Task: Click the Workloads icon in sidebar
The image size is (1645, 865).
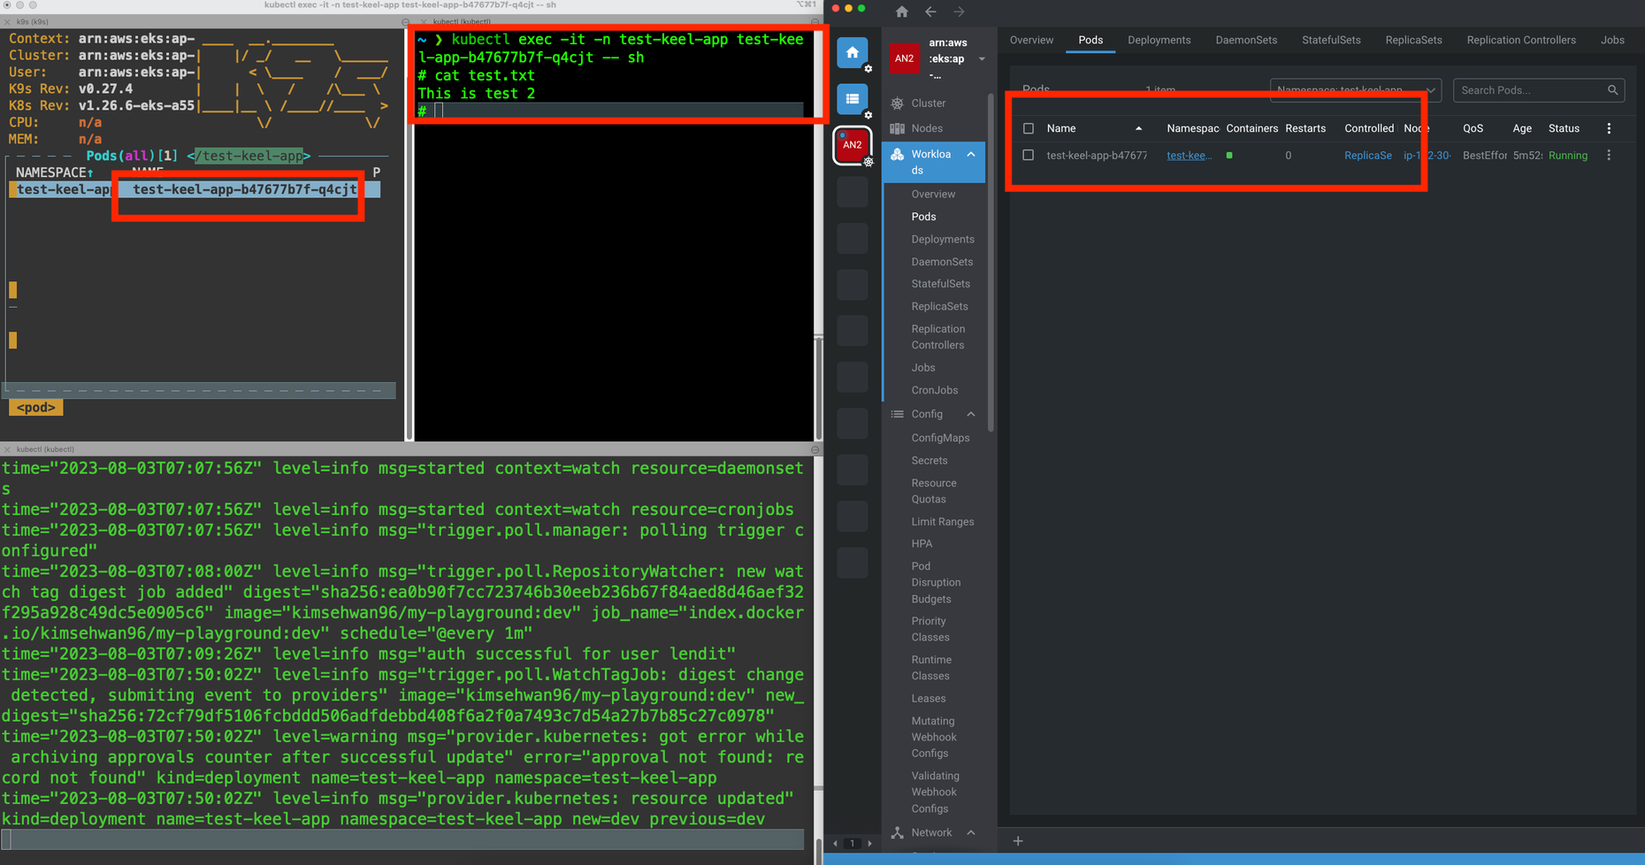Action: tap(898, 154)
